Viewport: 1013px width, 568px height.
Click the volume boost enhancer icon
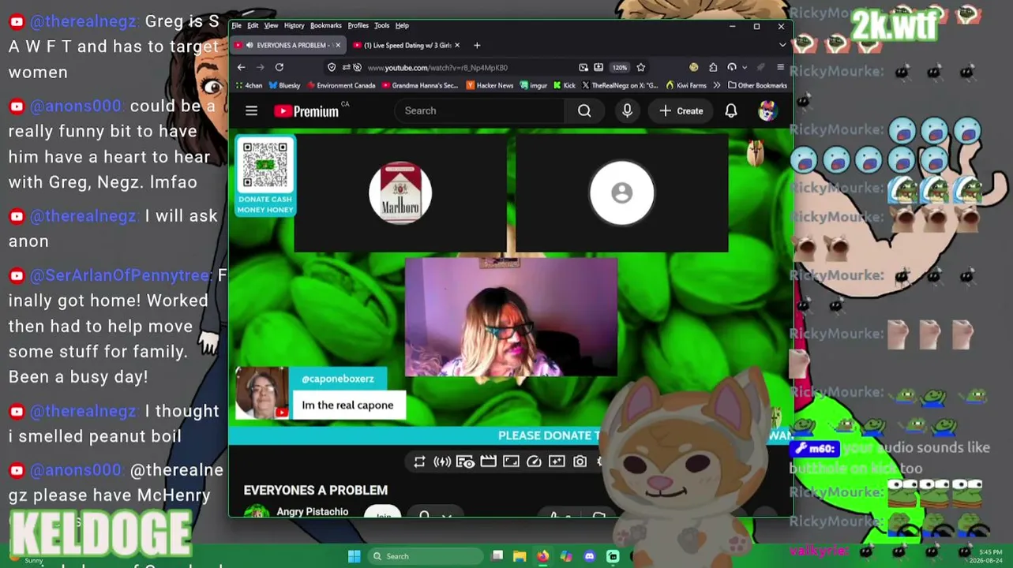click(x=442, y=461)
